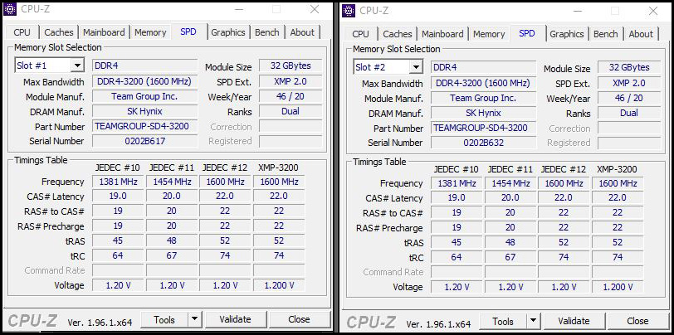Click Week/Year 46 / 20 in left window
This screenshot has height=335, width=674.
[291, 96]
